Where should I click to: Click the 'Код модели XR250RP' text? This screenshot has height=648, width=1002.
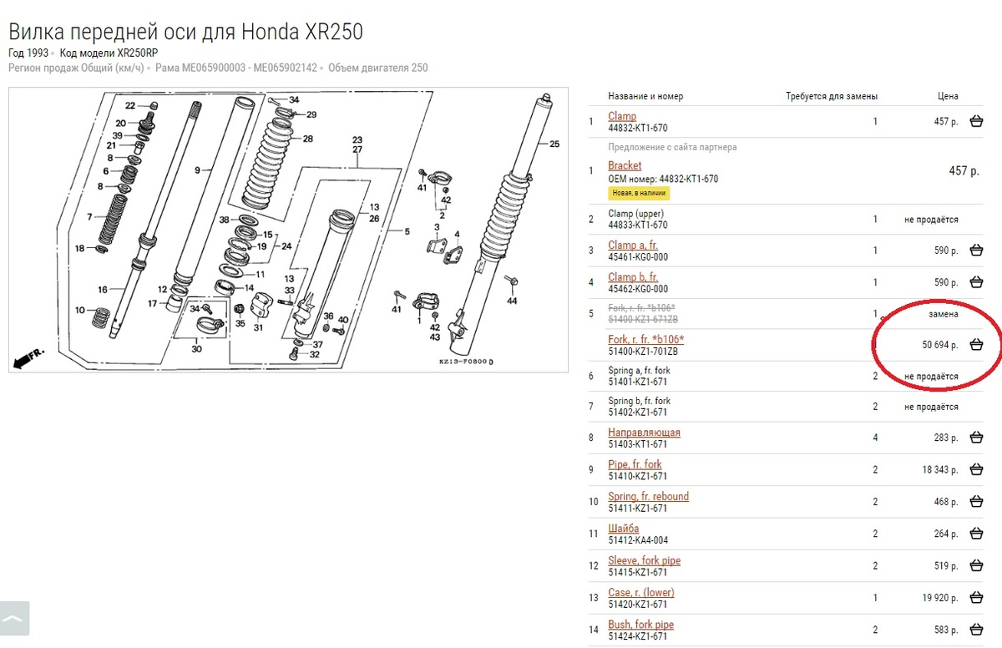click(109, 53)
